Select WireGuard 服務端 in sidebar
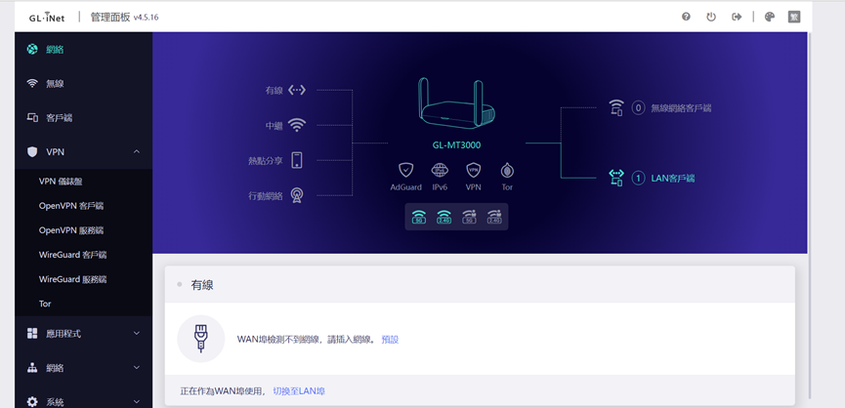The width and height of the screenshot is (845, 408). click(71, 279)
